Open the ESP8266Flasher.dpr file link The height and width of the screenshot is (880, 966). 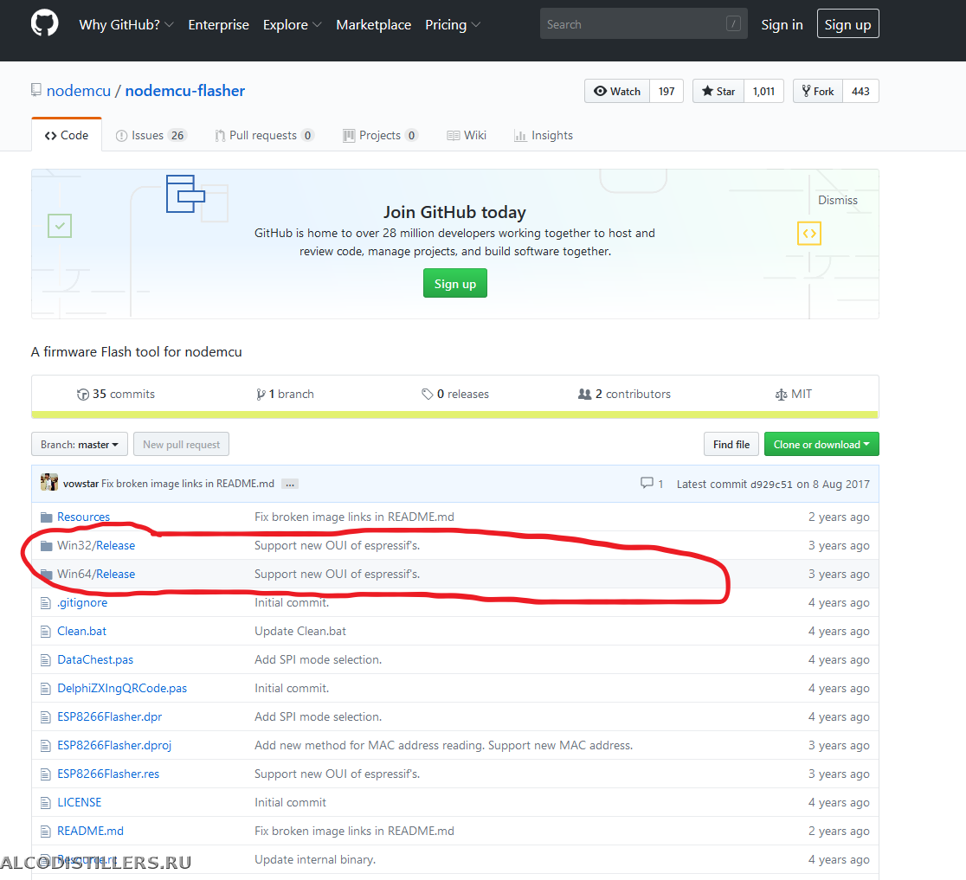tap(110, 716)
